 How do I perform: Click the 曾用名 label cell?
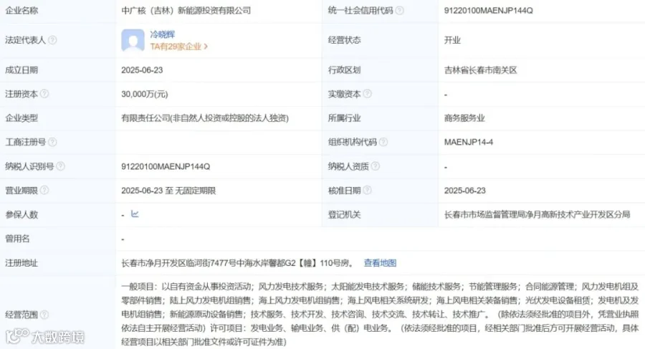(57, 239)
